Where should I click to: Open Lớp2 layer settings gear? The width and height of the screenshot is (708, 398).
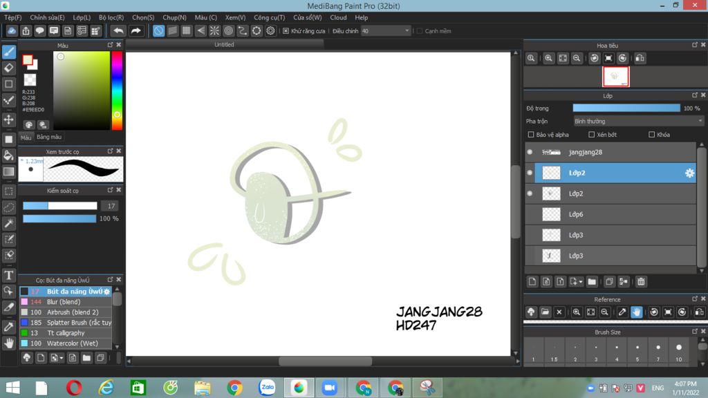[x=689, y=173]
